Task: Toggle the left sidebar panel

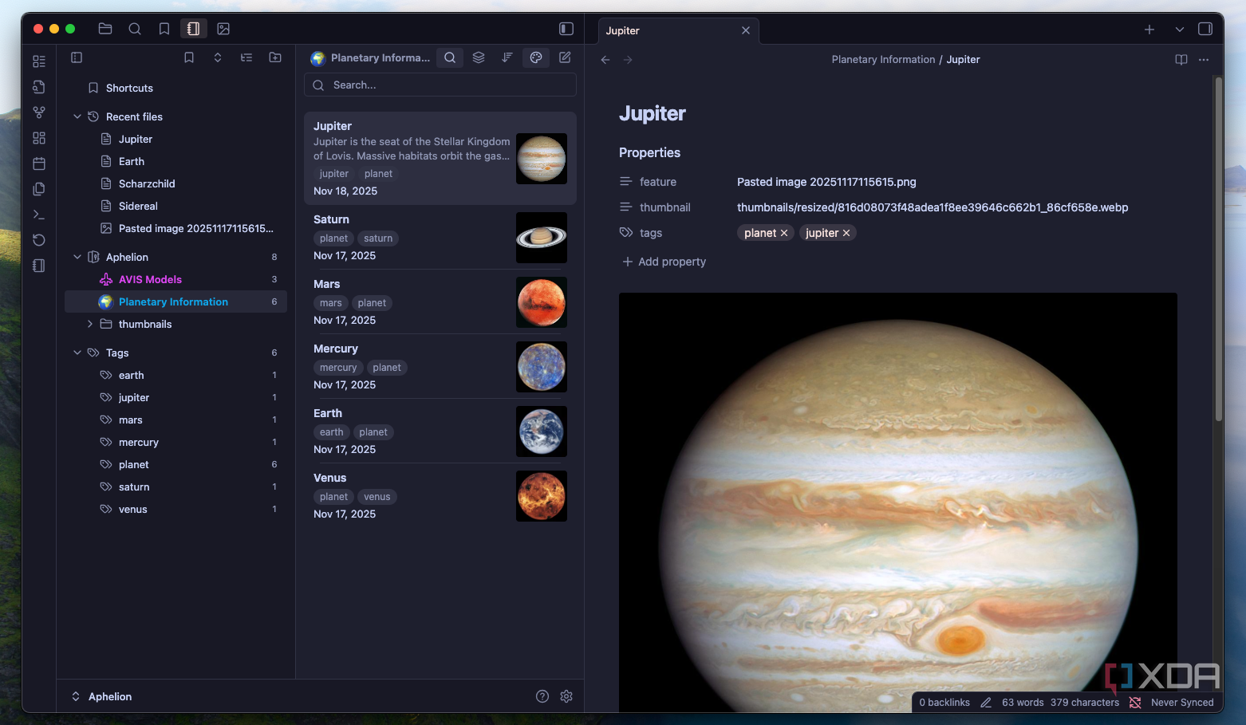Action: click(566, 29)
